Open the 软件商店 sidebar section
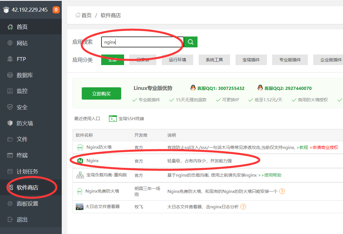 point(31,187)
